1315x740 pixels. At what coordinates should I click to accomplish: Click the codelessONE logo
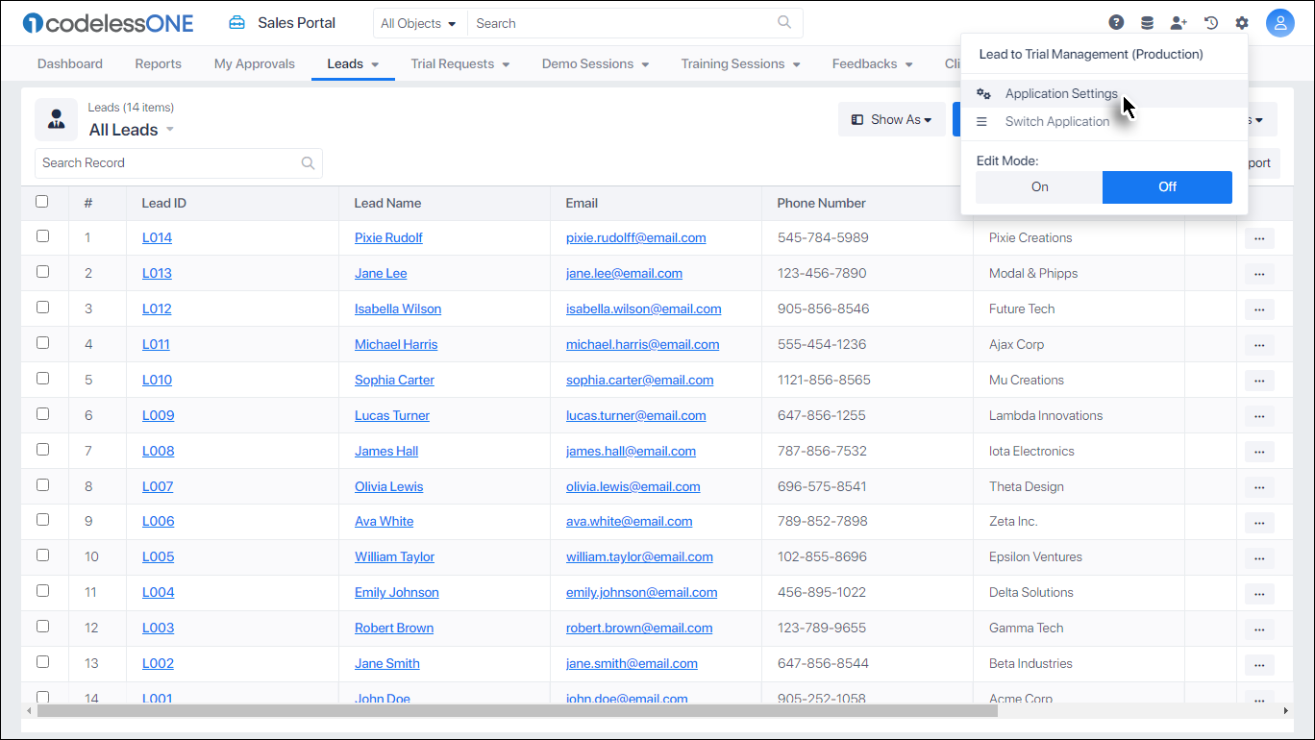coord(108,23)
